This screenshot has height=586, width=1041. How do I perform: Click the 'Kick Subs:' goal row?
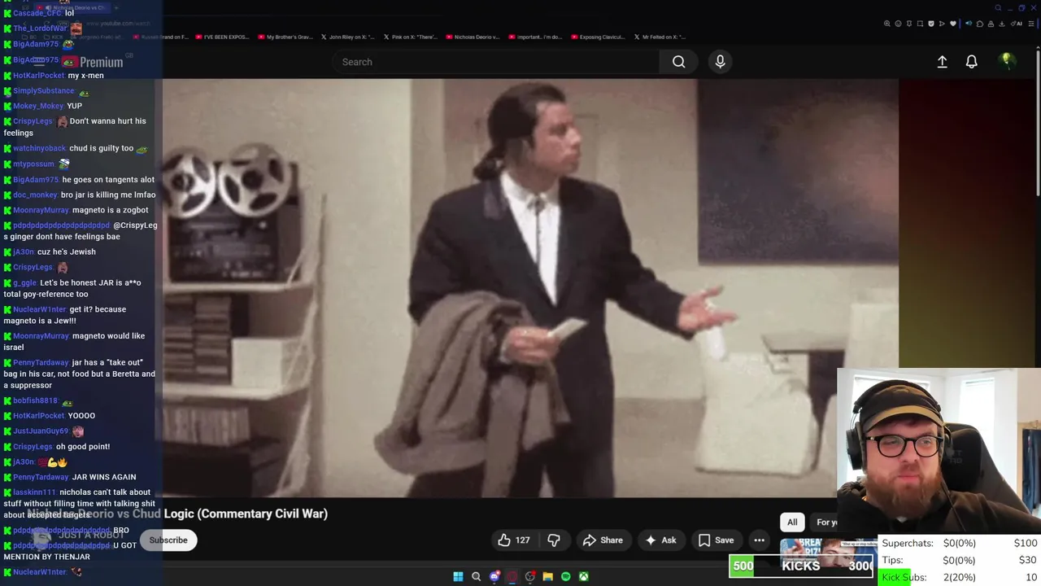click(x=960, y=577)
